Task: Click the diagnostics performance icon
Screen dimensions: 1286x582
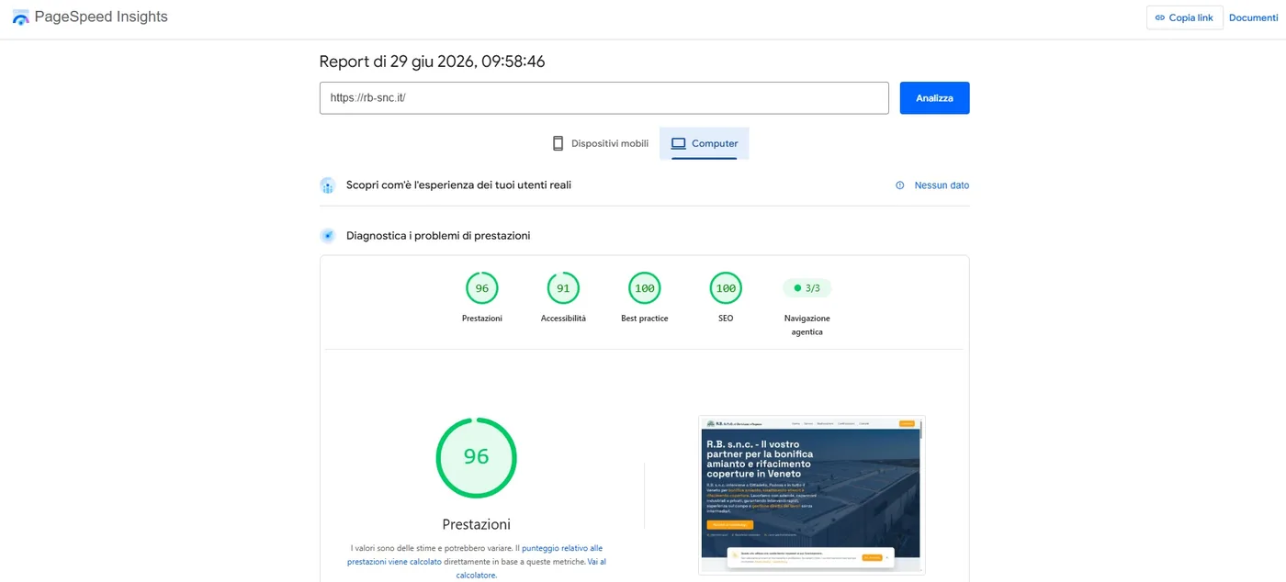Action: pos(327,236)
